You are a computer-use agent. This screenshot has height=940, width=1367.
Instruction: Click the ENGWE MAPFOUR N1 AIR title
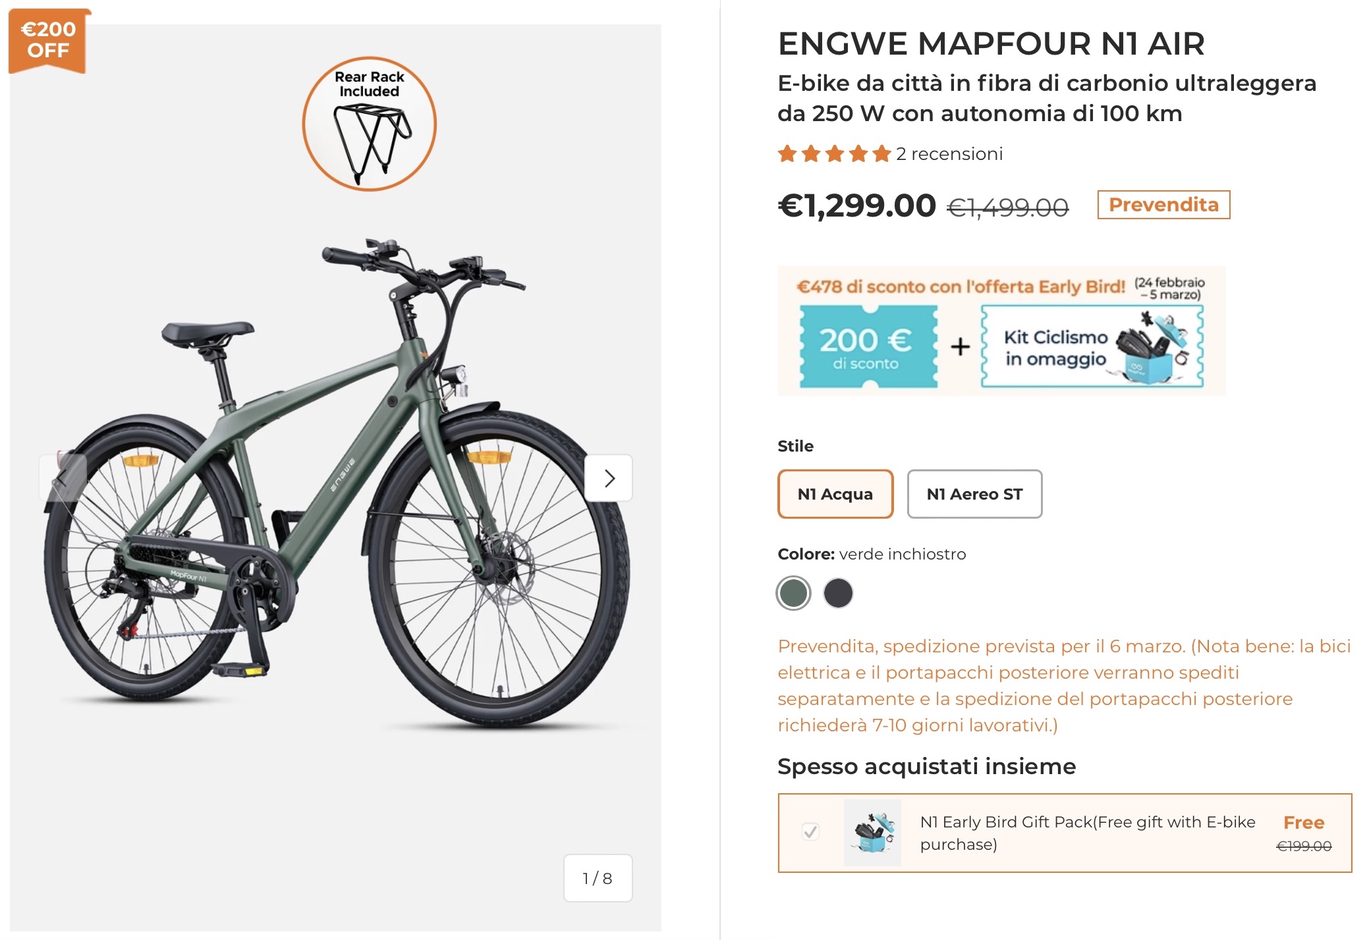coord(990,43)
